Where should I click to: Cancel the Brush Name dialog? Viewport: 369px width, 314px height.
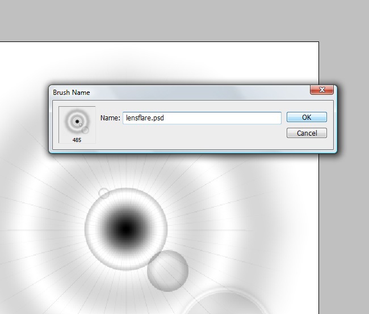(x=307, y=133)
